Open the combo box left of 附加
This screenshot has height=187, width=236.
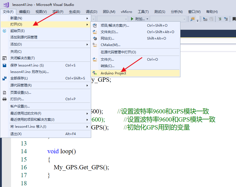pos(113,19)
